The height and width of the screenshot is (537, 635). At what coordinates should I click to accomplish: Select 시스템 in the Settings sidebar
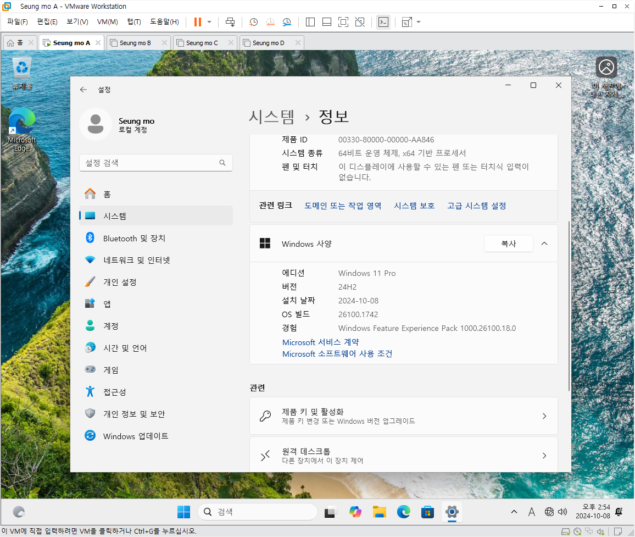[x=156, y=216]
